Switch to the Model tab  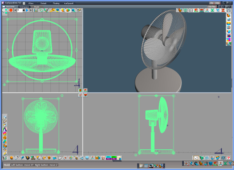coord(36,7)
